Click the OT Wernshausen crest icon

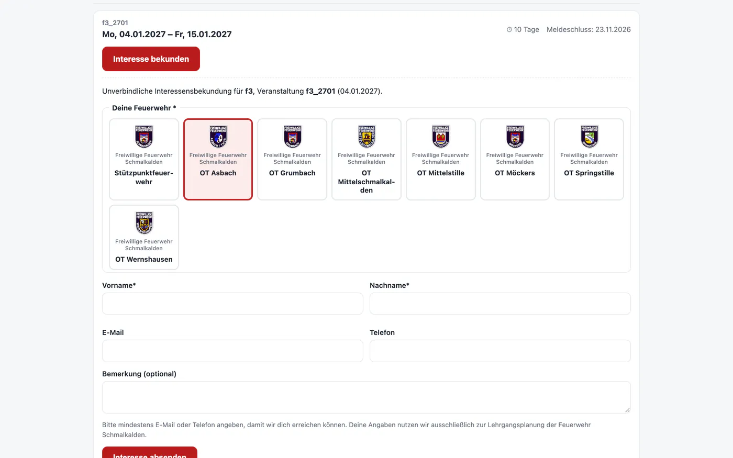click(x=144, y=223)
